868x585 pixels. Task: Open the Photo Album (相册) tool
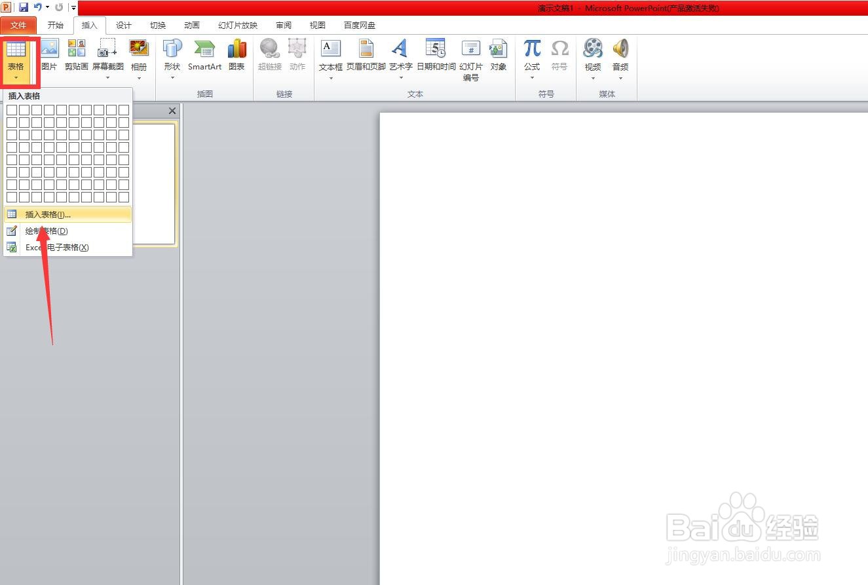[x=139, y=59]
